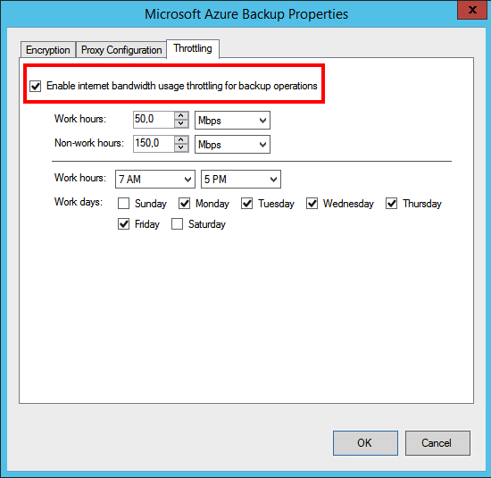Click the Work hours bandwidth value field
This screenshot has width=491, height=478.
154,120
